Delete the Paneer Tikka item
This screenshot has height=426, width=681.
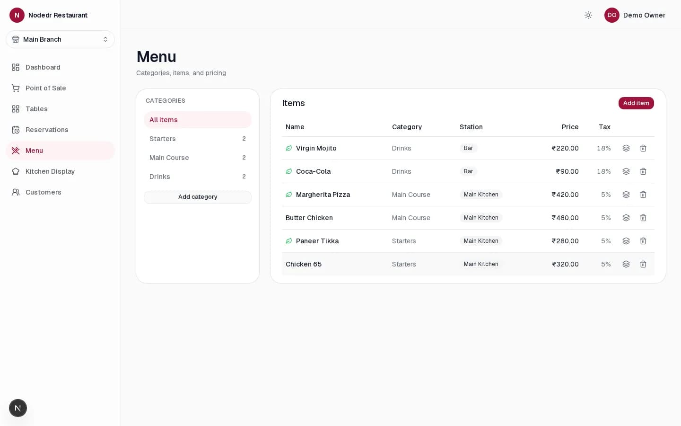(643, 241)
